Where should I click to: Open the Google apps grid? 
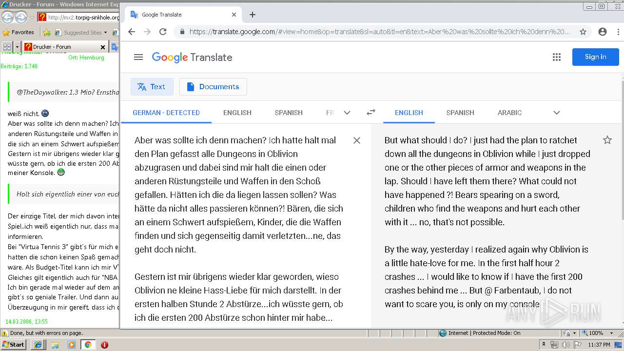pos(557,57)
